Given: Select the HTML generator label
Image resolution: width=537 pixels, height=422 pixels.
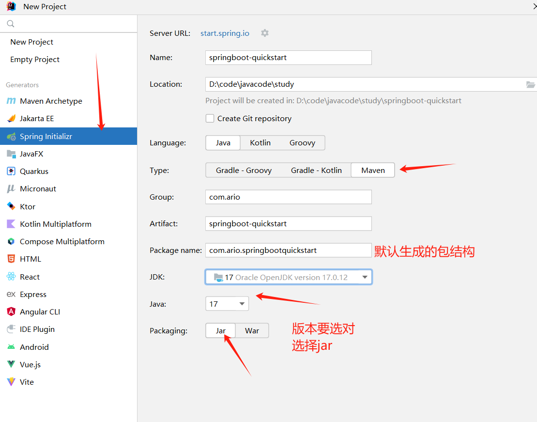Looking at the screenshot, I should point(30,259).
